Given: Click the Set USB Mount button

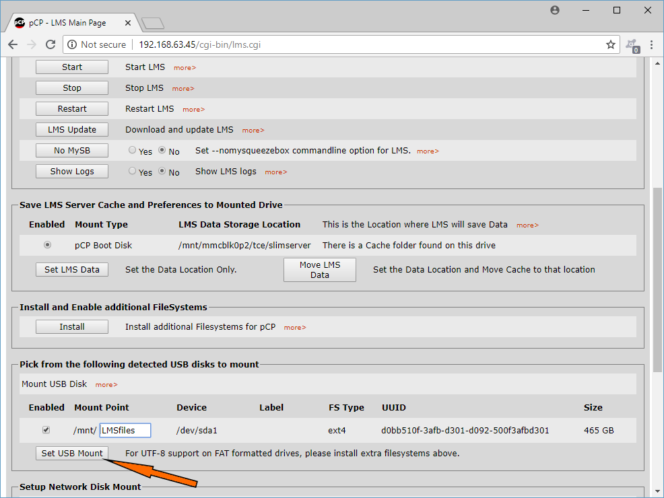Looking at the screenshot, I should coord(72,453).
